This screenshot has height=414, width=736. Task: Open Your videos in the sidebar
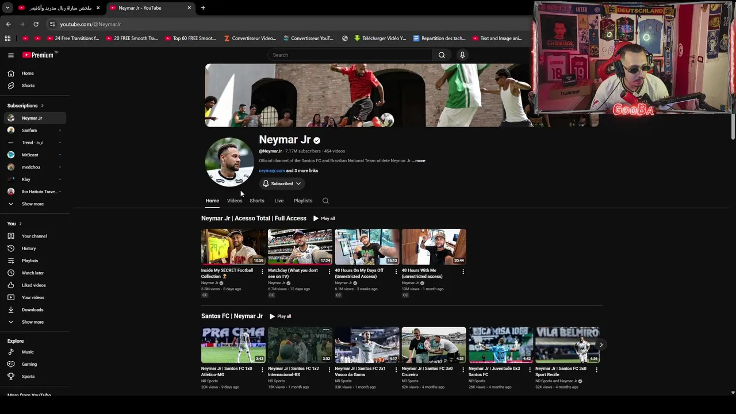point(34,297)
